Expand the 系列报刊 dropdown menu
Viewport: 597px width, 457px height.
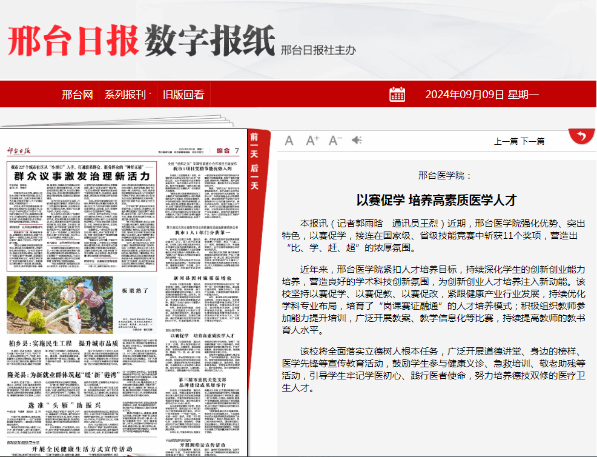pyautogui.click(x=128, y=95)
